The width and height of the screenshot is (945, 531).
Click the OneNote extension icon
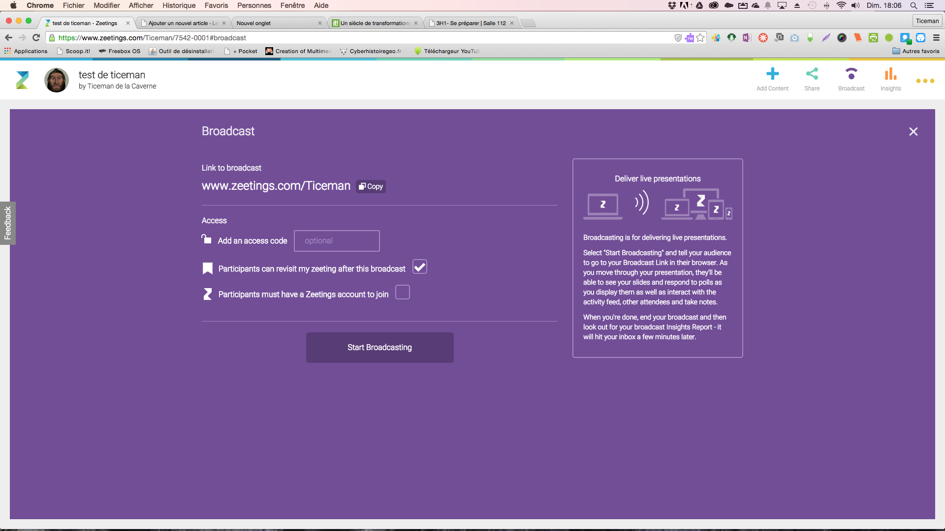pyautogui.click(x=747, y=38)
